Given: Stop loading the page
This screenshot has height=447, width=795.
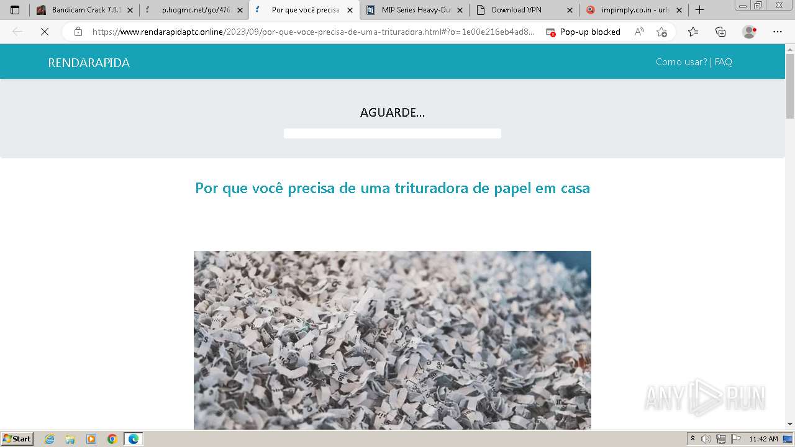Looking at the screenshot, I should point(45,32).
